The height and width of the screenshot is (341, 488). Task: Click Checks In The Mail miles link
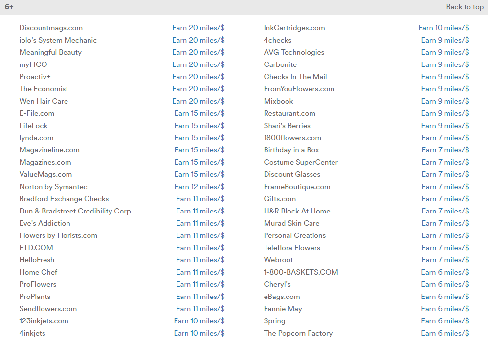pos(445,77)
